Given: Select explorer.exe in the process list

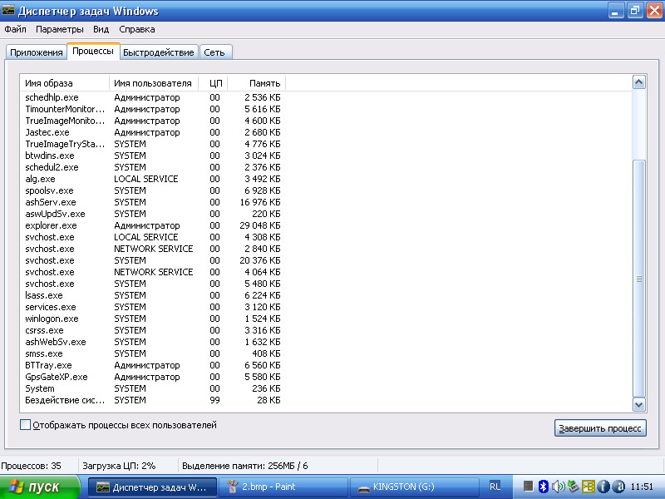Looking at the screenshot, I should tap(52, 225).
